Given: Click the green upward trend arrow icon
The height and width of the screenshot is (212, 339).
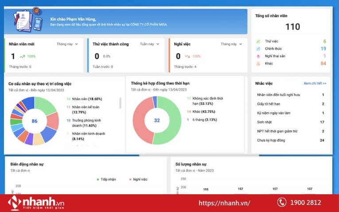Looking at the screenshot, I should [x=22, y=57].
